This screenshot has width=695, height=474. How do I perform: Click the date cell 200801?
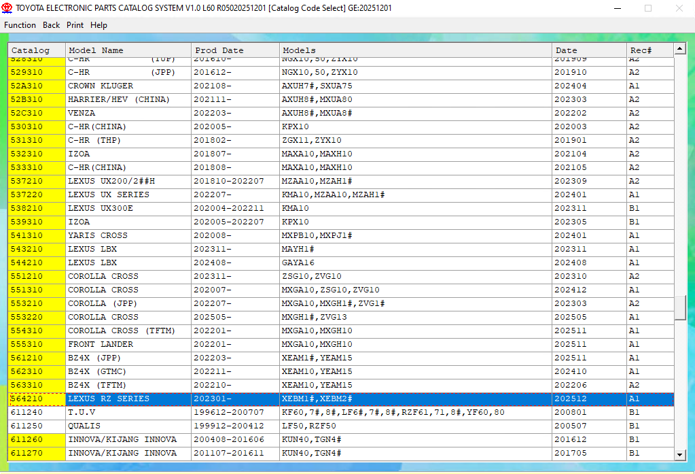[x=590, y=413]
